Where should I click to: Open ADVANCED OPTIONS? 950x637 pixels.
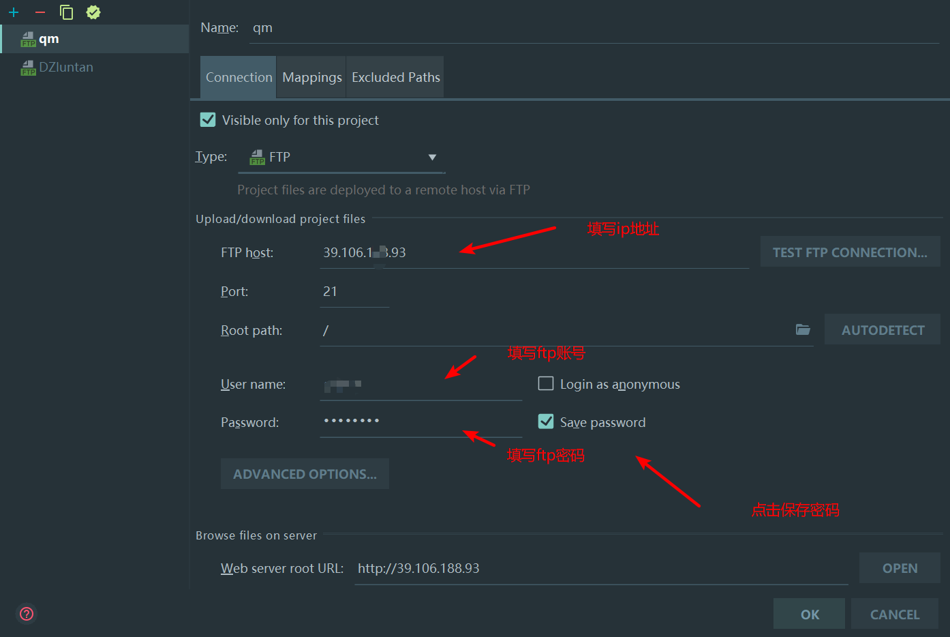[305, 473]
